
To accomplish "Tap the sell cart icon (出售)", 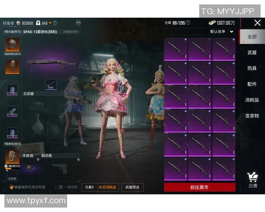I will coord(253,180).
